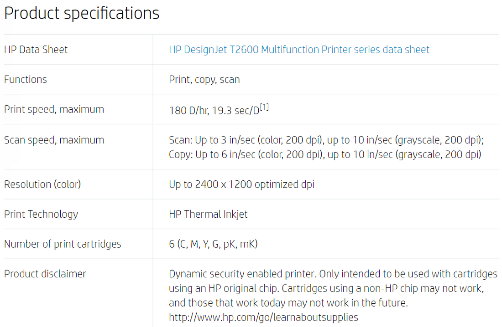Click the 'HP Thermal Inkjet' value
502x327 pixels.
coord(208,214)
